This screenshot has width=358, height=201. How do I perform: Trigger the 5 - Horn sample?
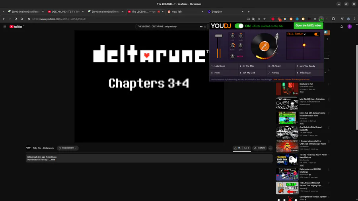(x=224, y=73)
